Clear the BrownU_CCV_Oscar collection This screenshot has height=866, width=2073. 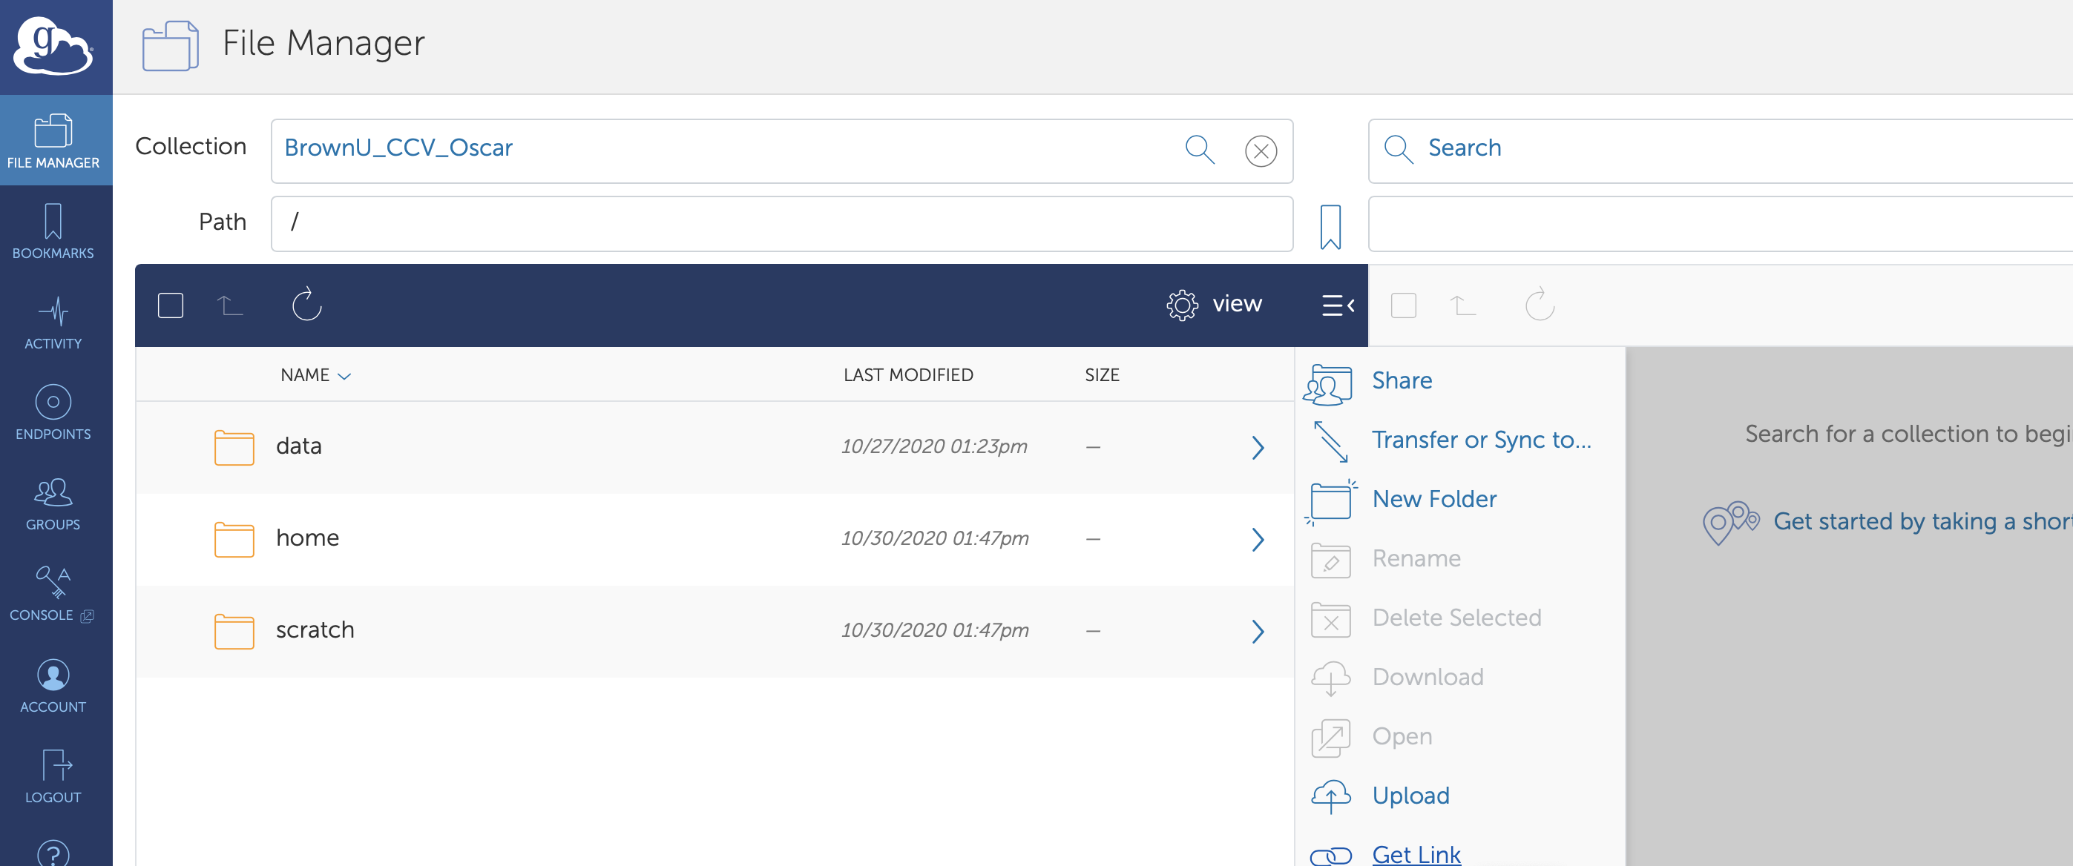click(x=1261, y=151)
